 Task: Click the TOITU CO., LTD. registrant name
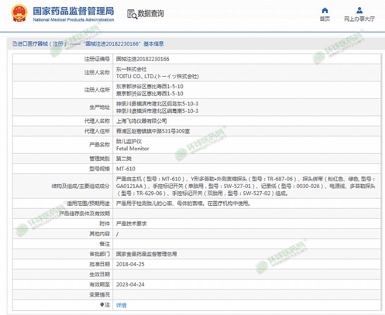(x=157, y=76)
